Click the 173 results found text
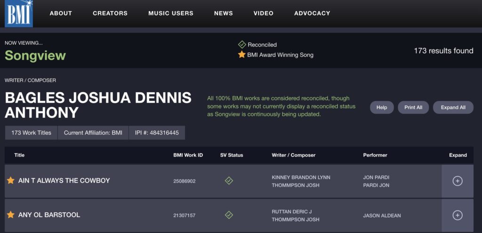Image resolution: width=482 pixels, height=233 pixels. [x=443, y=51]
